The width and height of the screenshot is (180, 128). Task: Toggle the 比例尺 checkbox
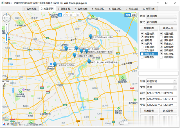[142, 44]
